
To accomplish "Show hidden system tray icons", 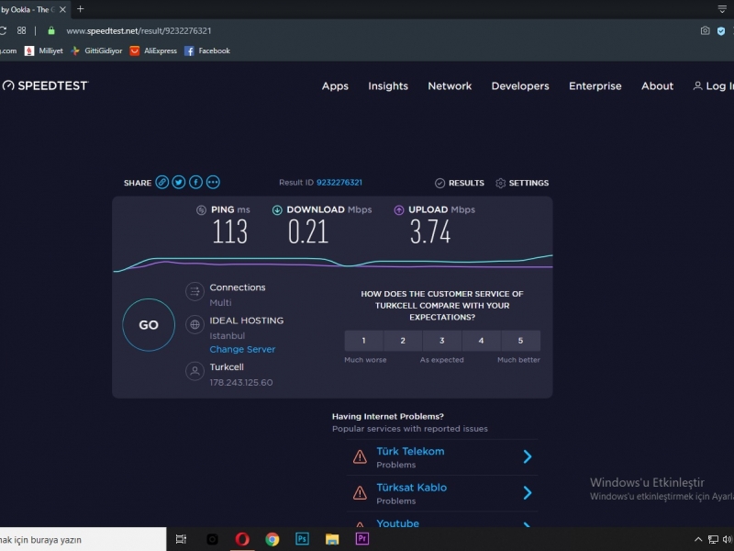I will tap(698, 540).
